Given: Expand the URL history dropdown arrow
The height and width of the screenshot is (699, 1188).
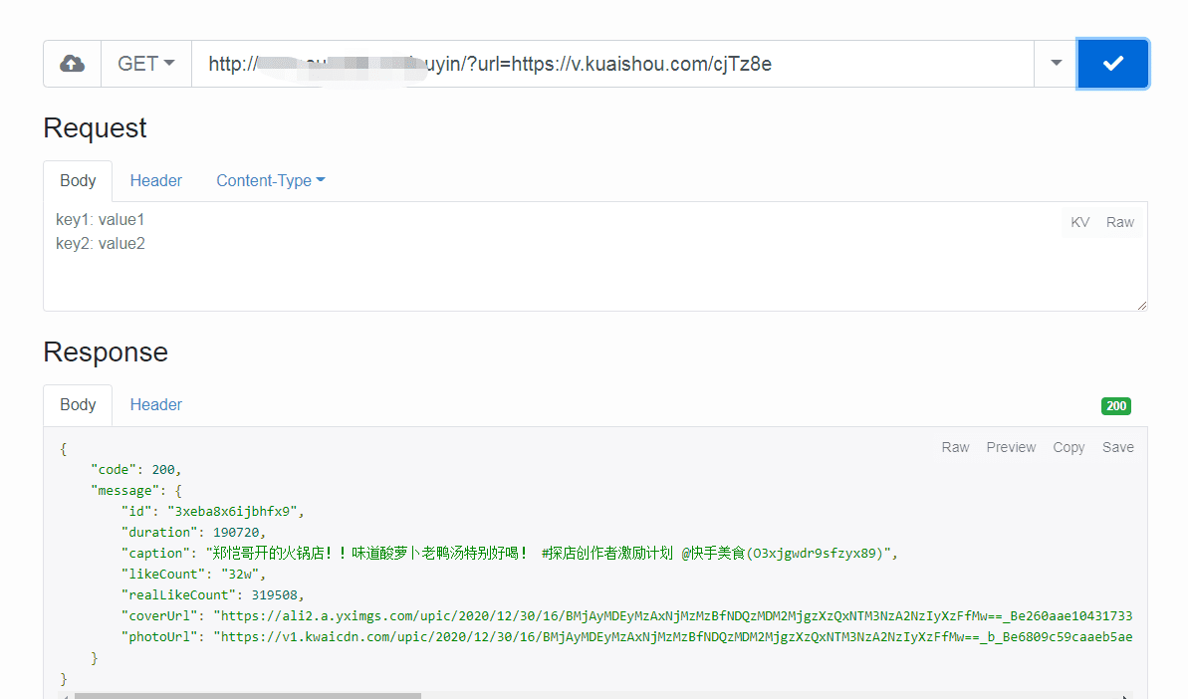Looking at the screenshot, I should (x=1056, y=64).
